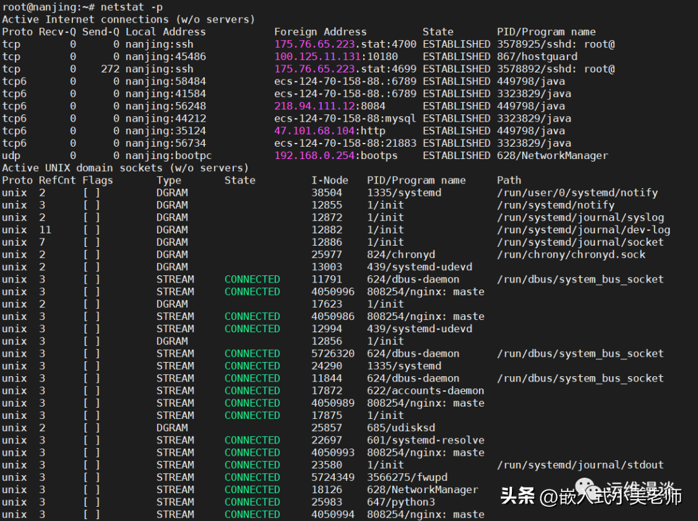Click the 601/systemd-resolve process entry
Image resolution: width=698 pixels, height=521 pixels.
[x=425, y=440]
